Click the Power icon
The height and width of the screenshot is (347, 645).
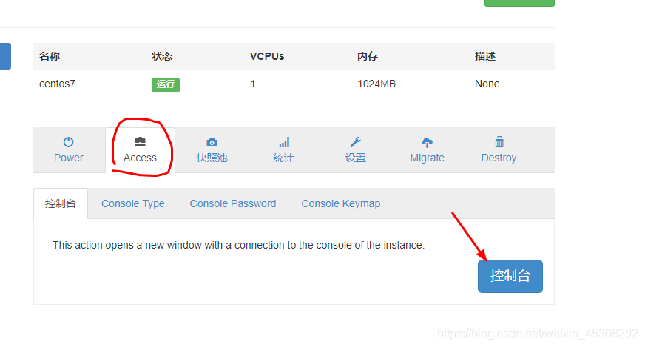click(x=68, y=142)
